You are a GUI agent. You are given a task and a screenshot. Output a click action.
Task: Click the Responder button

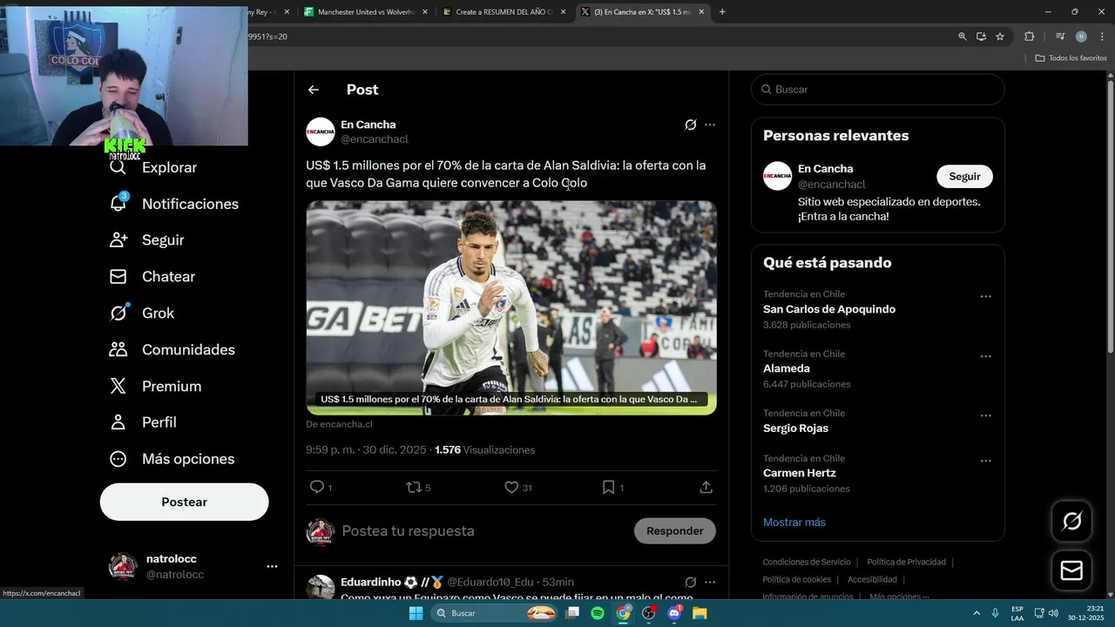pyautogui.click(x=674, y=531)
